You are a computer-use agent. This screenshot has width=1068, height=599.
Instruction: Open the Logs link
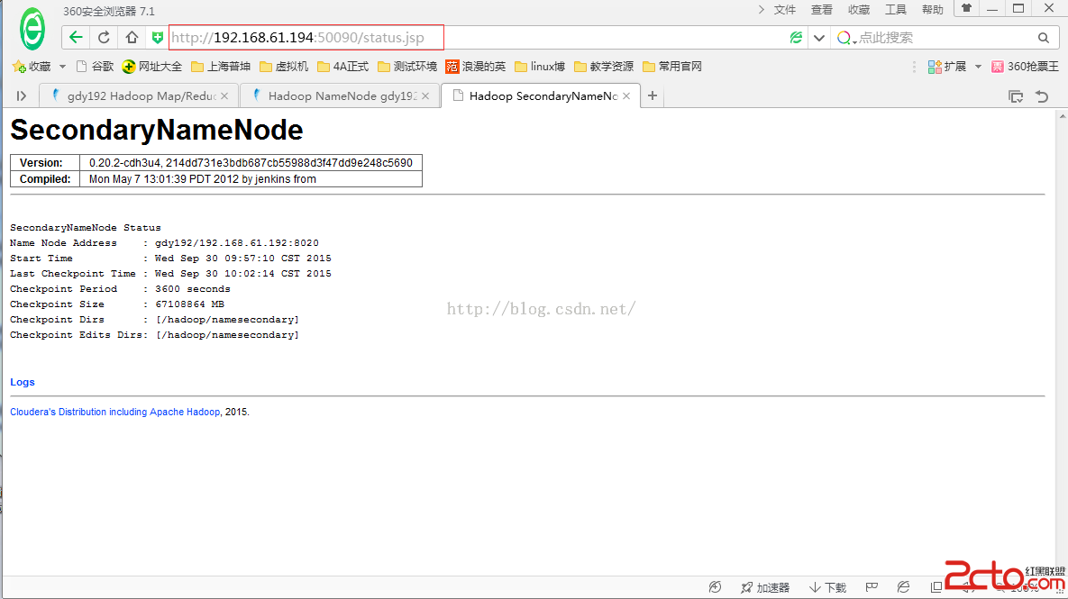(x=23, y=382)
